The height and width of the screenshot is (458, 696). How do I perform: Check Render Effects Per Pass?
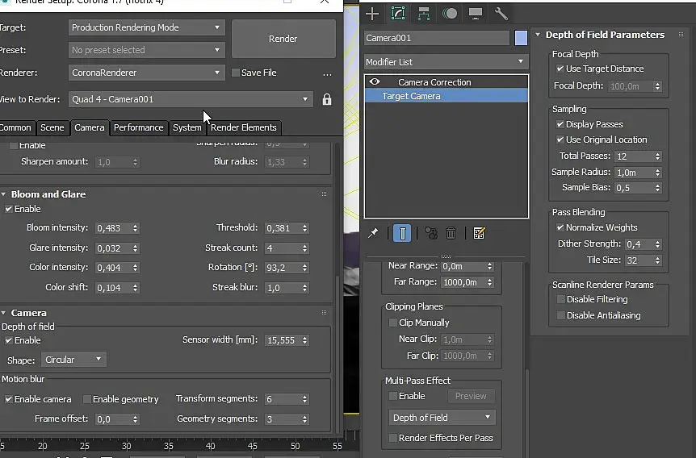[393, 438]
